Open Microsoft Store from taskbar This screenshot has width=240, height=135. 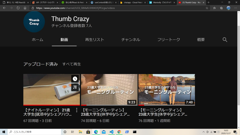coord(88,132)
